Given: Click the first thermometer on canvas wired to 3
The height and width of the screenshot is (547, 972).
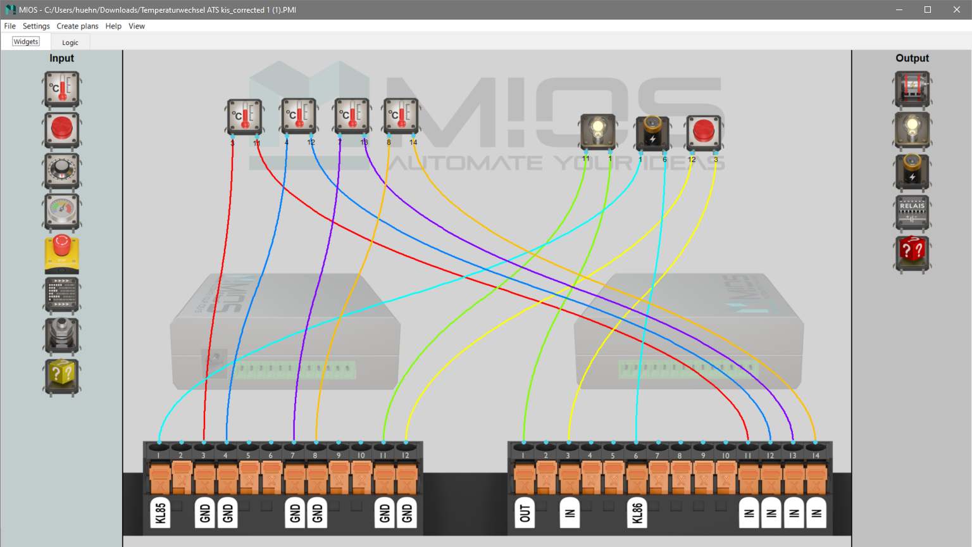Looking at the screenshot, I should tap(244, 116).
